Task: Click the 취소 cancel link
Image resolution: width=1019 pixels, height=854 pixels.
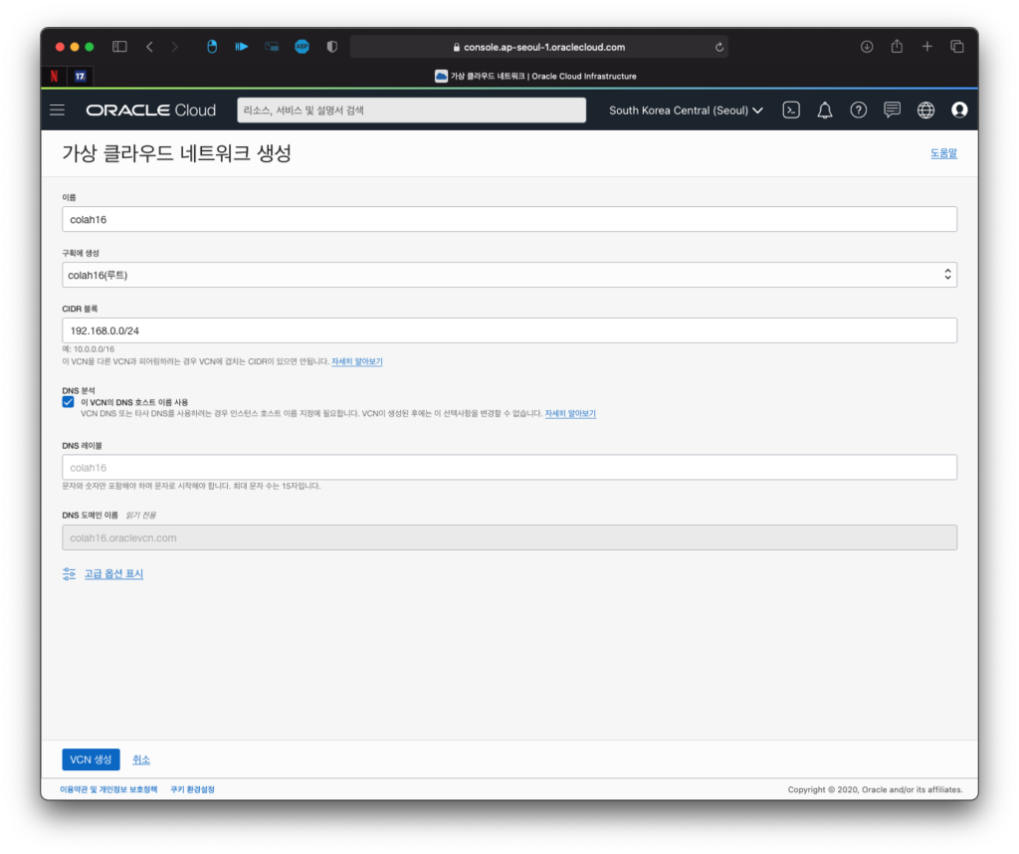Action: 141,759
